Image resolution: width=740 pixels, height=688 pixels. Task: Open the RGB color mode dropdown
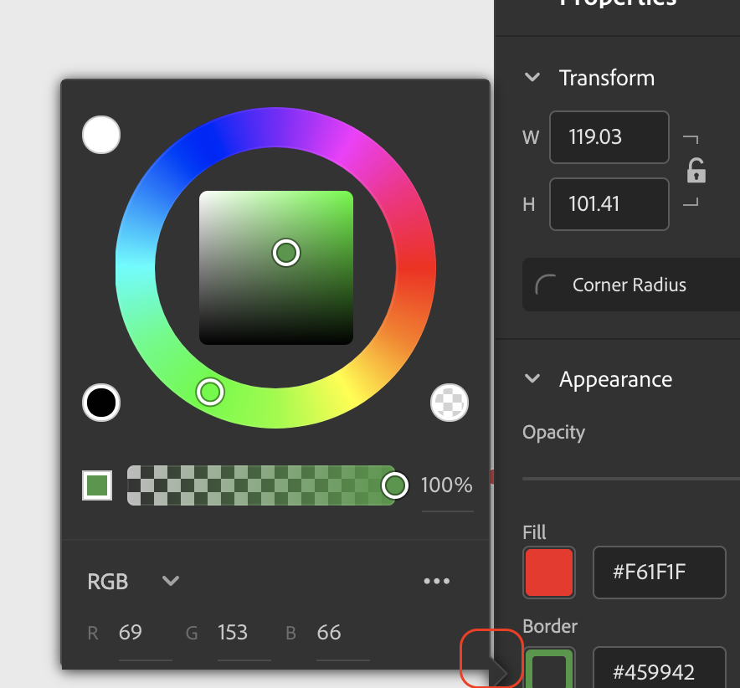point(134,582)
